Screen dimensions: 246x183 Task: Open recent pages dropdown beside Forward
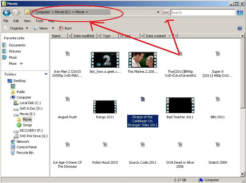(21, 13)
